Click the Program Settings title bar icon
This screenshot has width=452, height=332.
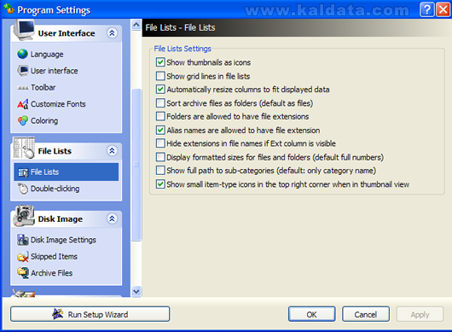click(9, 9)
